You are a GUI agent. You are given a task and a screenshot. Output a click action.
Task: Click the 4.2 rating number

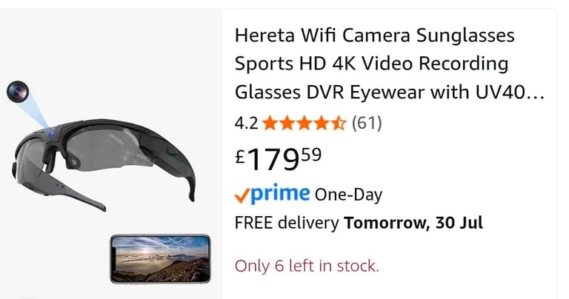(246, 124)
